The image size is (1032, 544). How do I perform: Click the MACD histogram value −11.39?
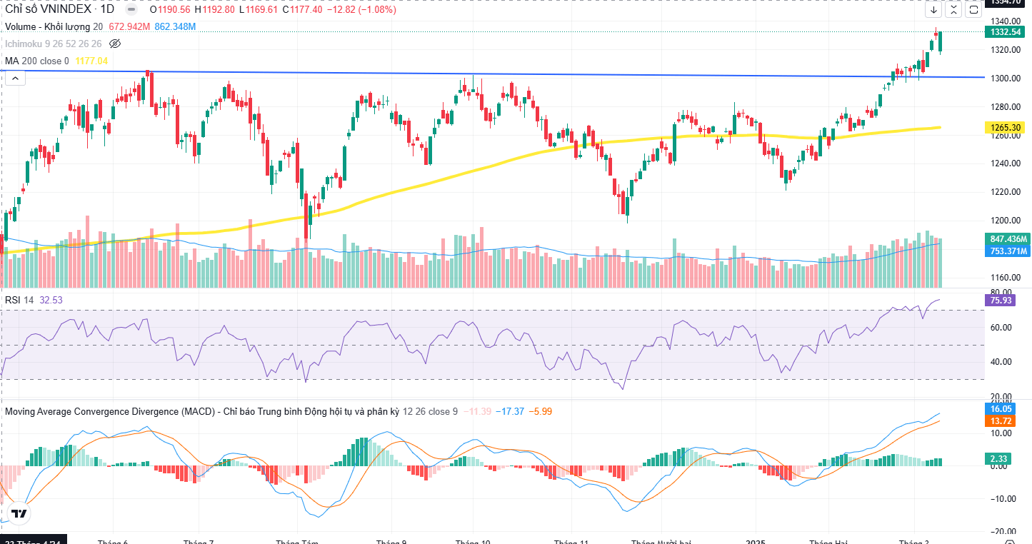pos(477,411)
